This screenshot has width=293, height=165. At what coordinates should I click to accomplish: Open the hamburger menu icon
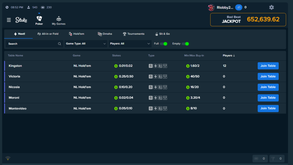[x=9, y=20]
